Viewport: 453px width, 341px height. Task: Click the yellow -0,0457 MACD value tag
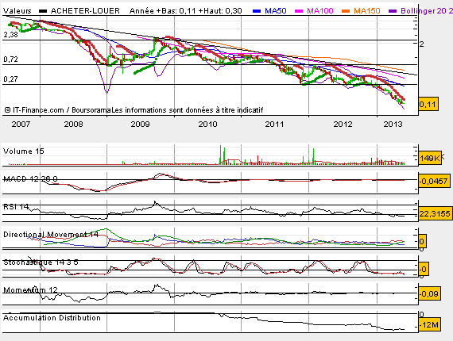click(434, 181)
